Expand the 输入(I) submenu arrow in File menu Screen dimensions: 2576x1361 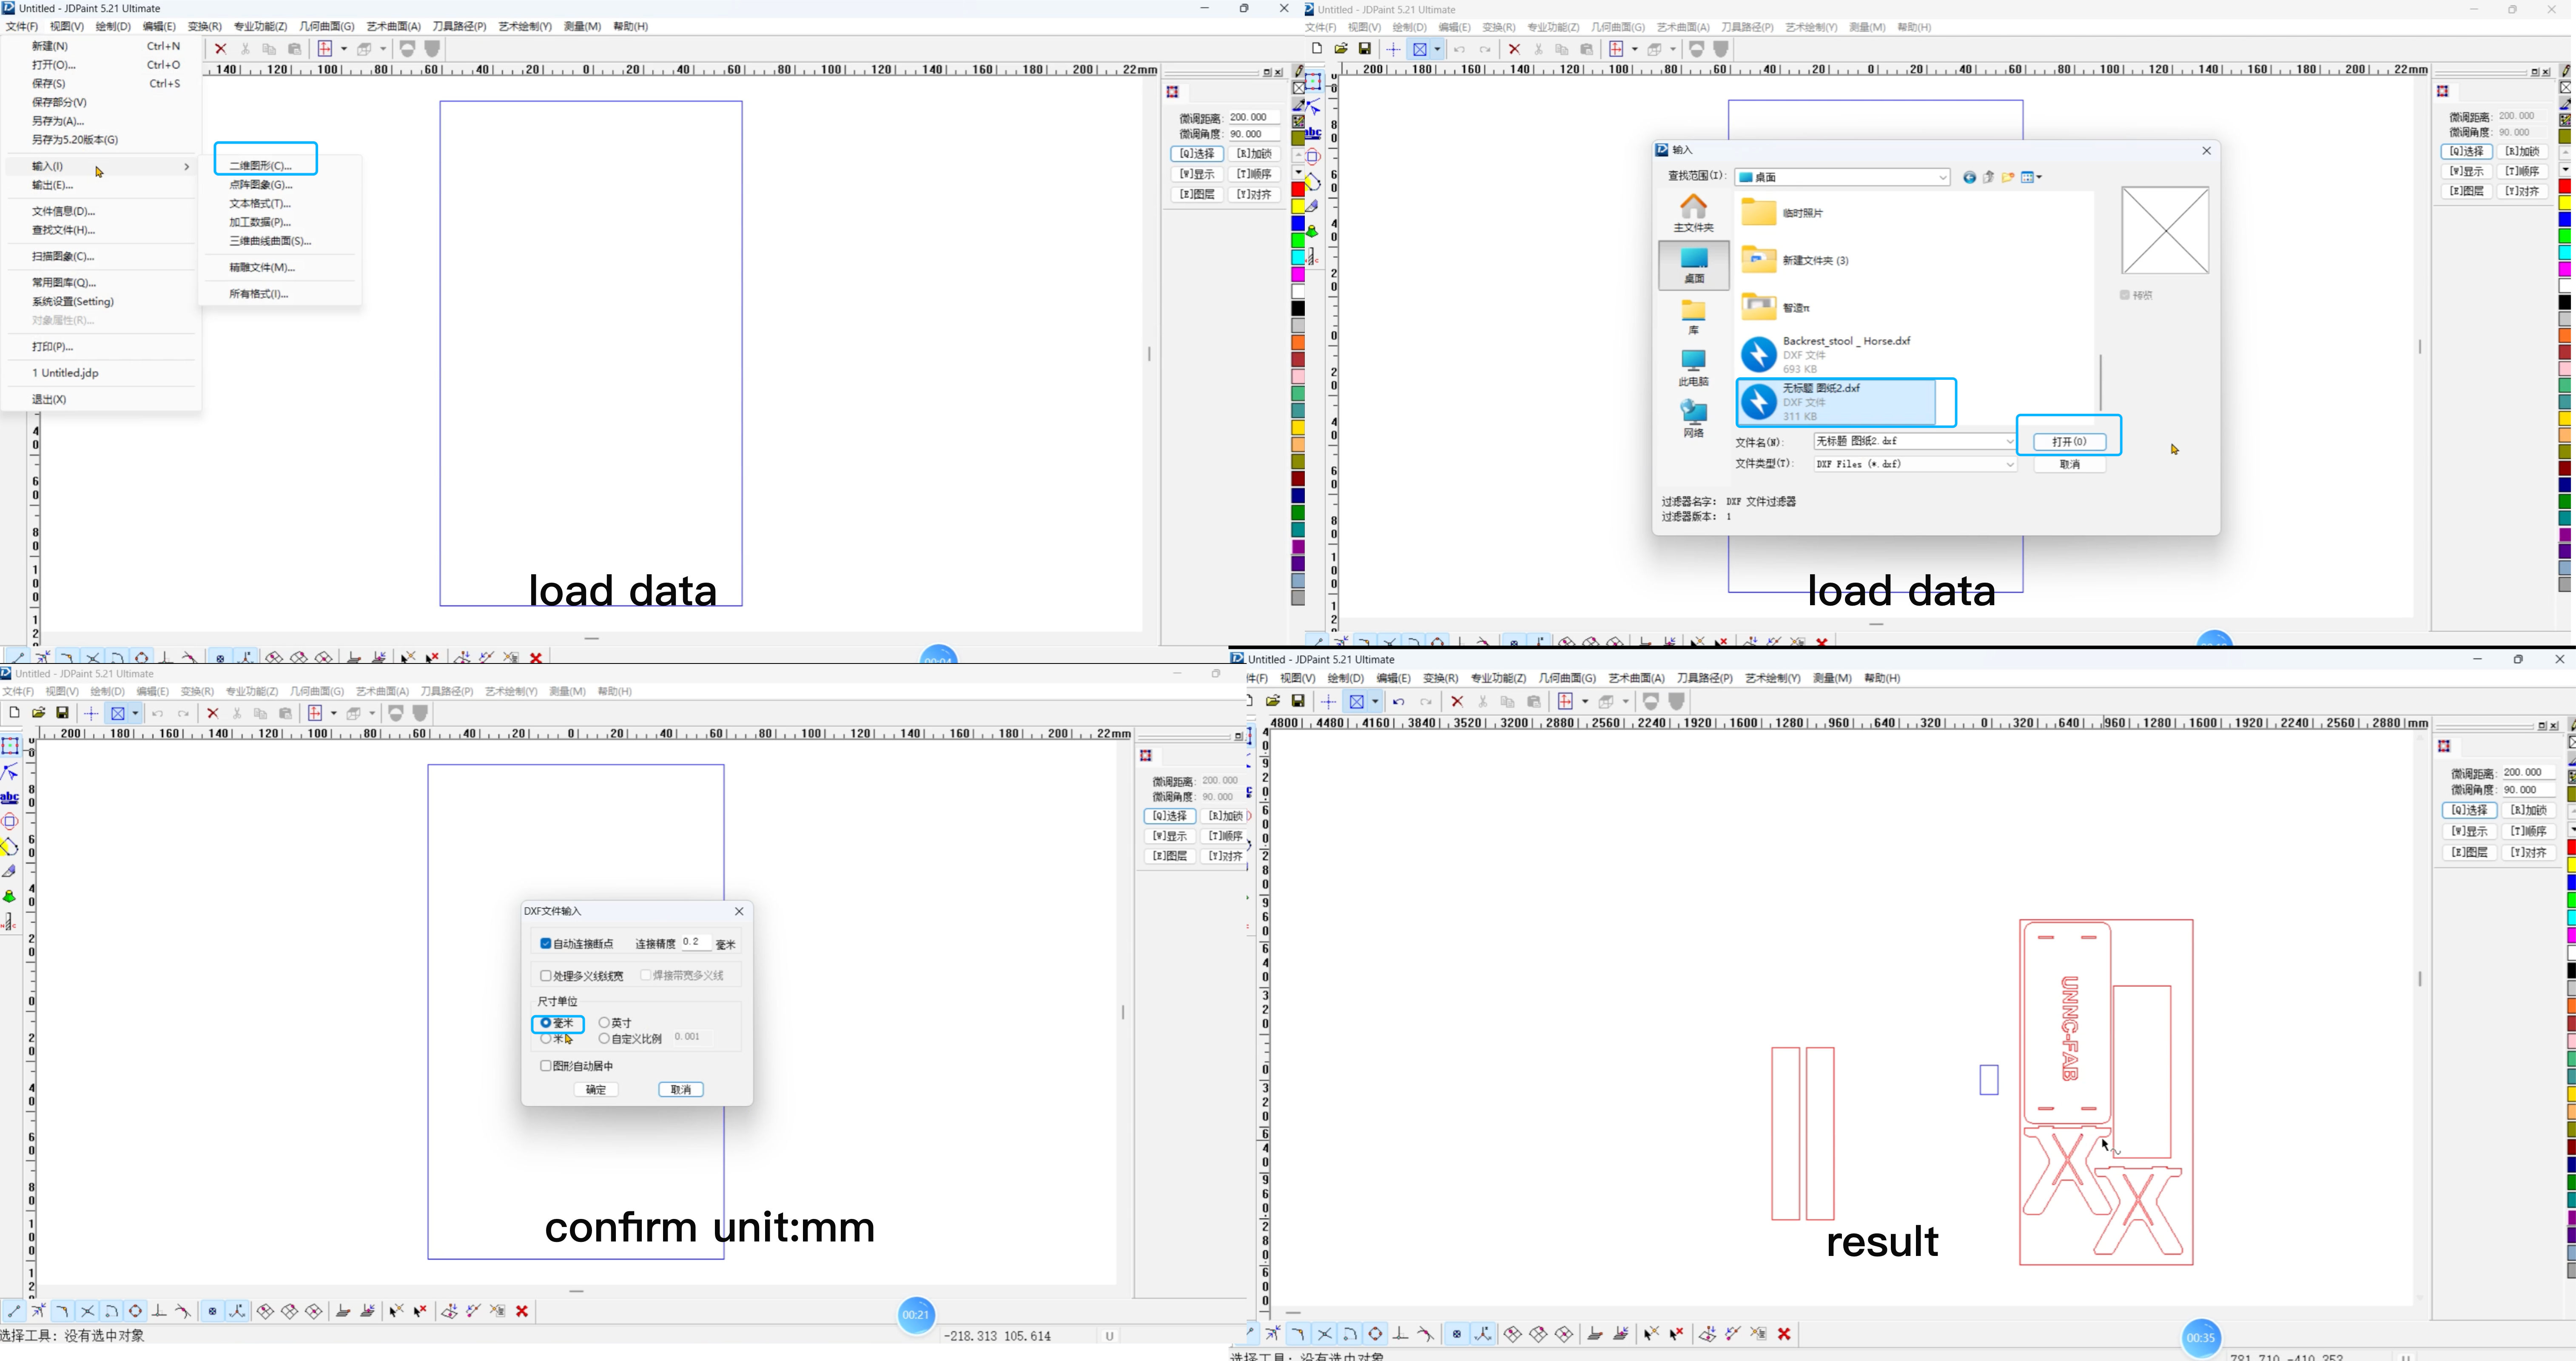pyautogui.click(x=187, y=167)
